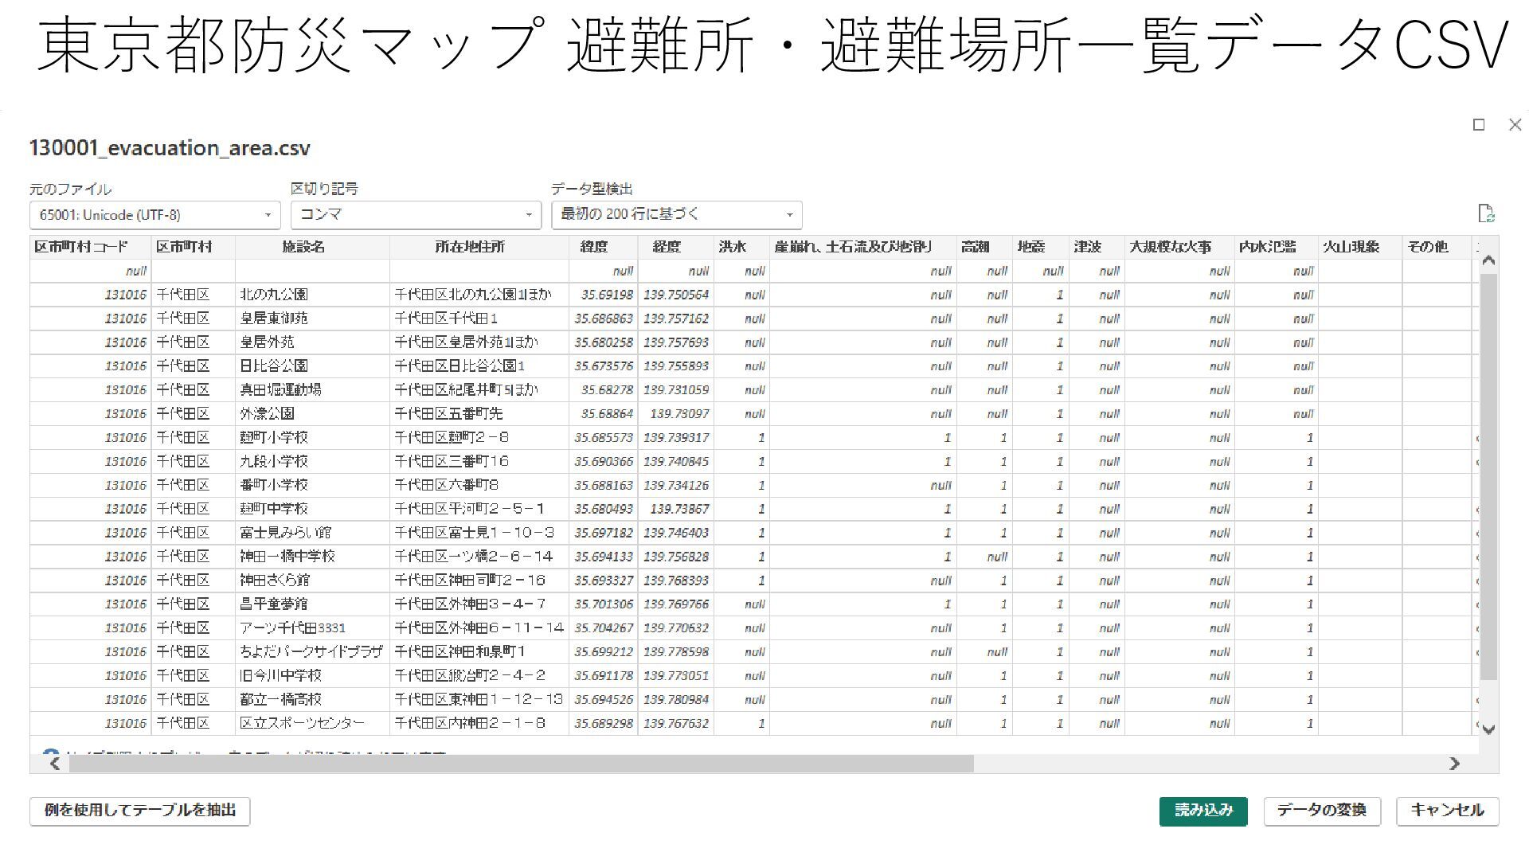Screen dimensions: 1529x860
Task: Click the データの変換 button
Action: click(1321, 811)
